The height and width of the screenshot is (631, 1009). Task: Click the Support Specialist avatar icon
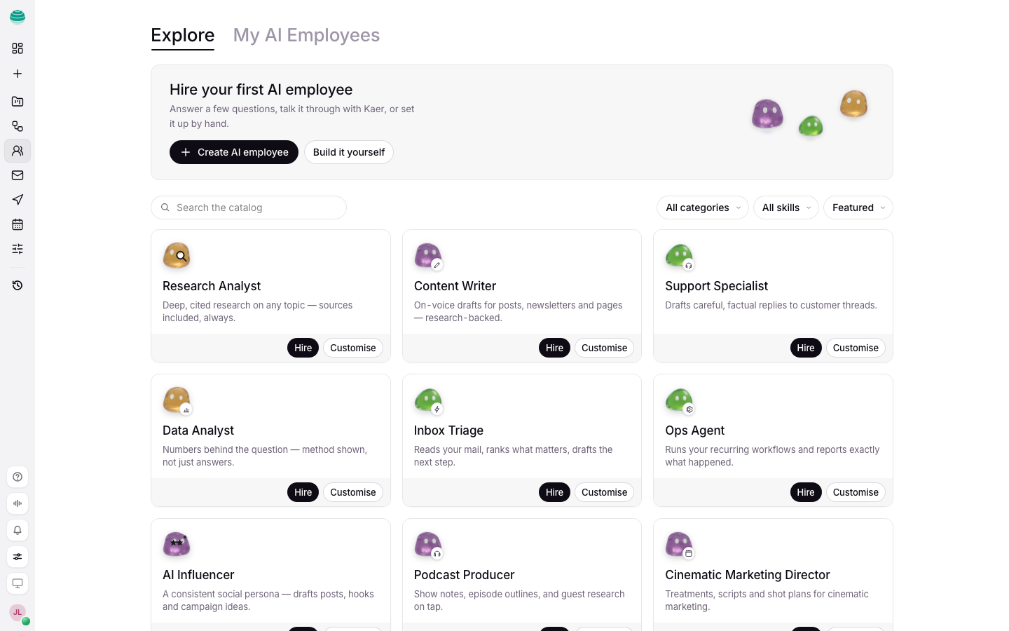pyautogui.click(x=679, y=256)
